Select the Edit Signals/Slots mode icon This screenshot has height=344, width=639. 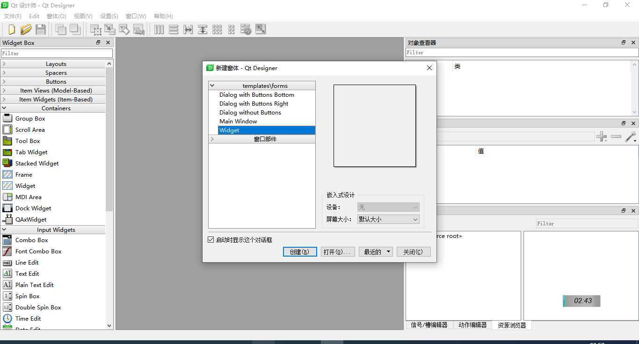point(110,29)
